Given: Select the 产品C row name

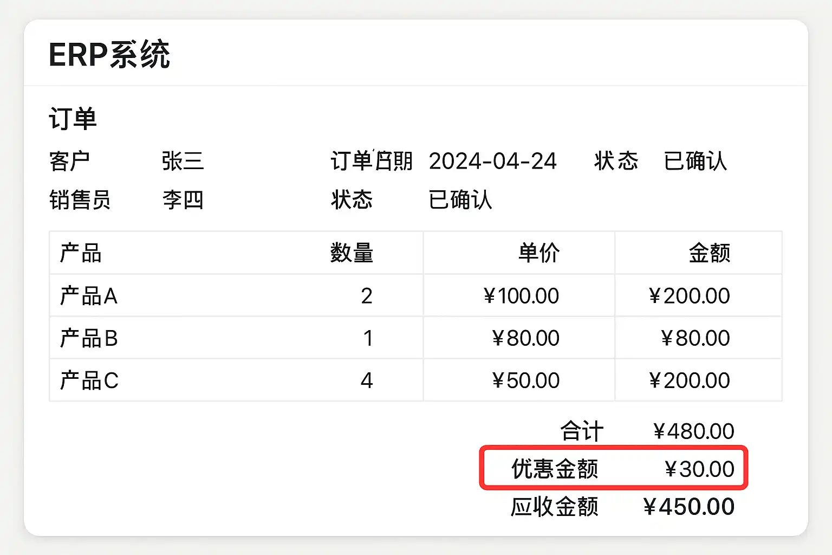Looking at the screenshot, I should coord(89,380).
